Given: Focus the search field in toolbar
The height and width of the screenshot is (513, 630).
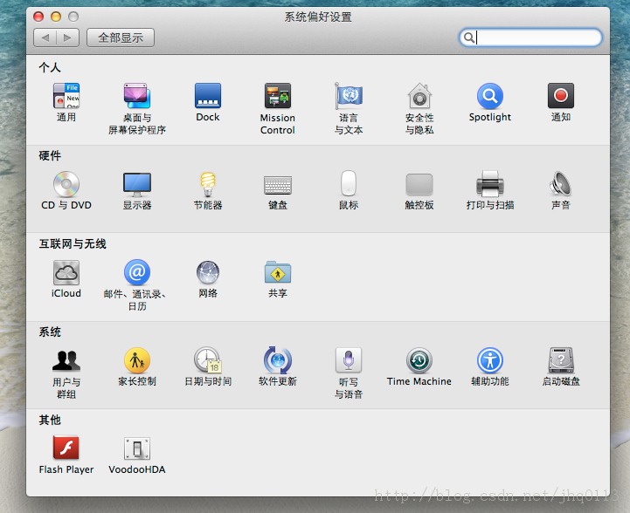Looking at the screenshot, I should click(530, 38).
